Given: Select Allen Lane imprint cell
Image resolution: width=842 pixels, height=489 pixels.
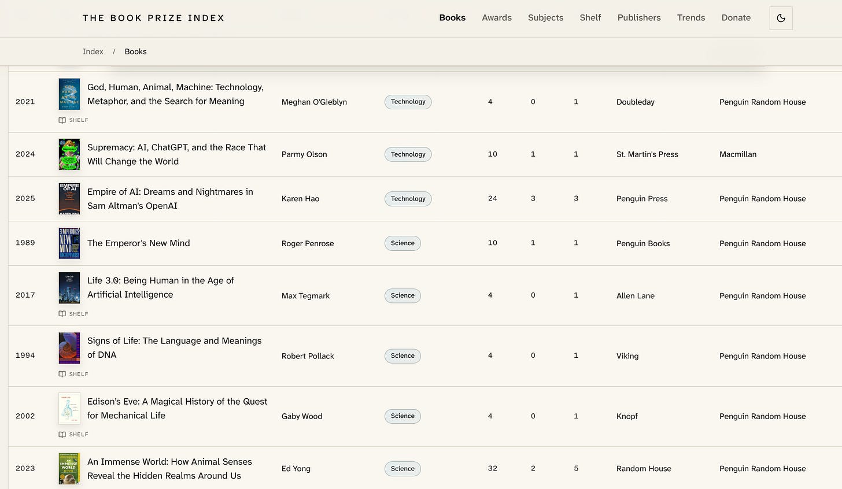Looking at the screenshot, I should [636, 296].
